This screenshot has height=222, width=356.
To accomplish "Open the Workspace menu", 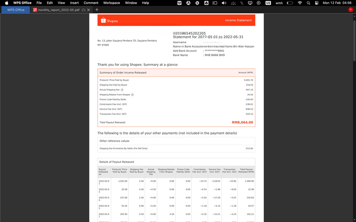I will pos(111,3).
